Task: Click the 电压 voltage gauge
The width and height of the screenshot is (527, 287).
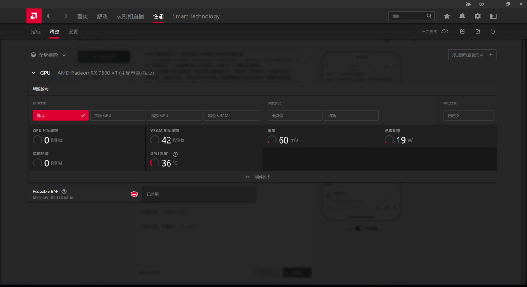Action: pos(272,140)
